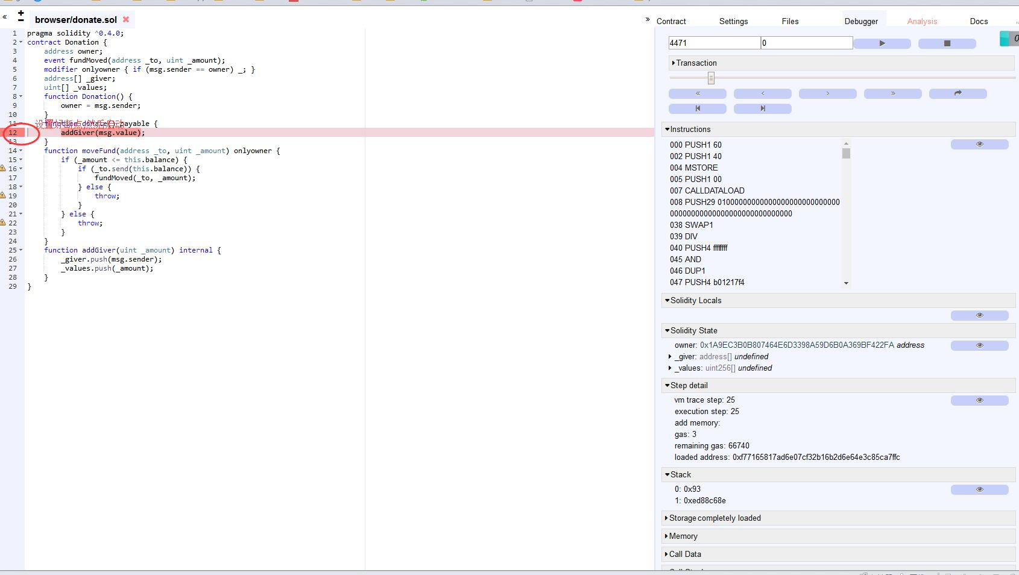Click the warning icon on line 19

(x=3, y=195)
